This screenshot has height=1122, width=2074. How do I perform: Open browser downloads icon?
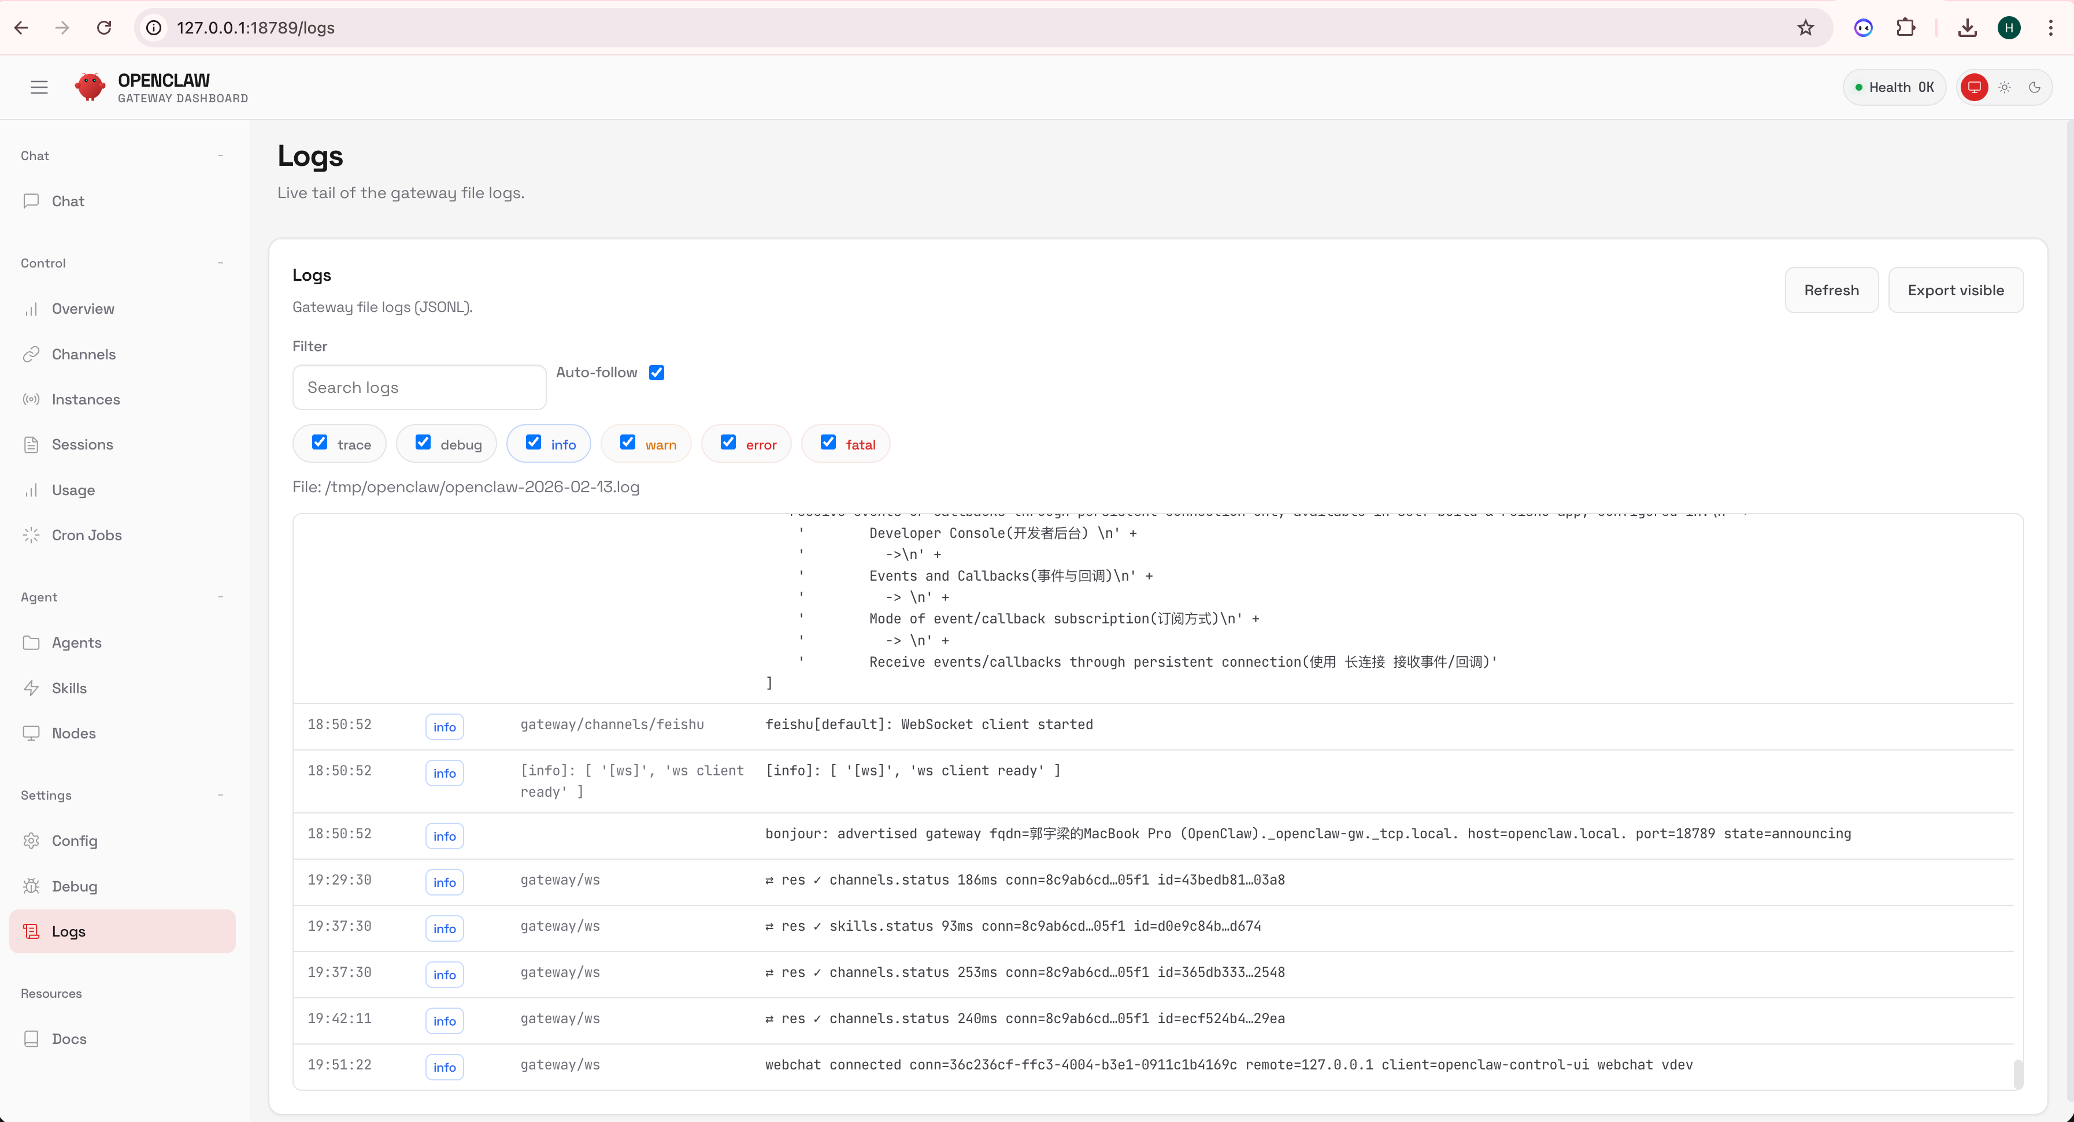[1967, 27]
